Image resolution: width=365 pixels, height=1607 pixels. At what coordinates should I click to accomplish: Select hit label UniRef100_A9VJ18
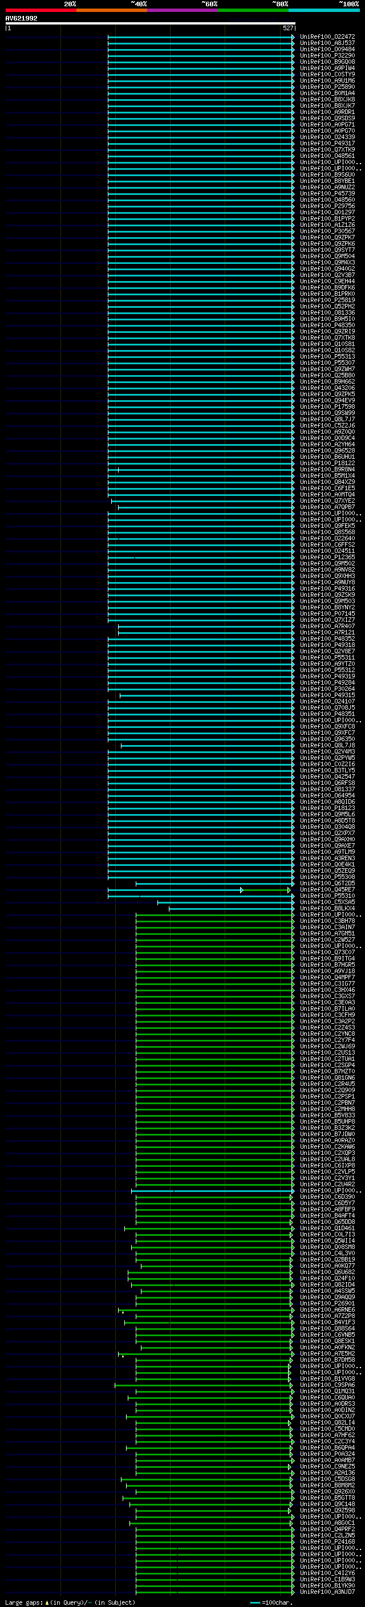click(327, 971)
